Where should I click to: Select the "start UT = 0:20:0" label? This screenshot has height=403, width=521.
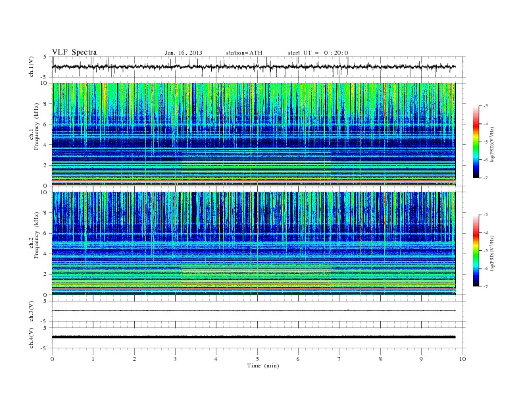click(x=318, y=53)
